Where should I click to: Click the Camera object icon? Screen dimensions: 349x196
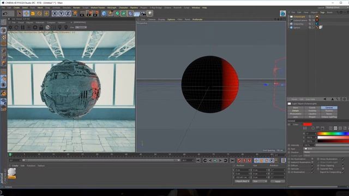[x=143, y=14]
